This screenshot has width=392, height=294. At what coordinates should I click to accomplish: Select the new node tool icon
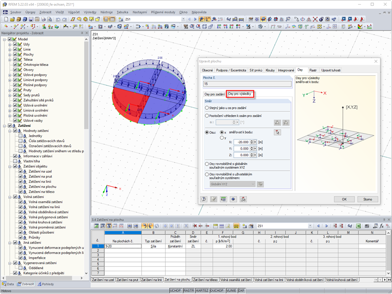coord(6,26)
